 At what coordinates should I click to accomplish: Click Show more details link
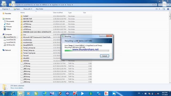pyautogui.click(x=17, y=88)
